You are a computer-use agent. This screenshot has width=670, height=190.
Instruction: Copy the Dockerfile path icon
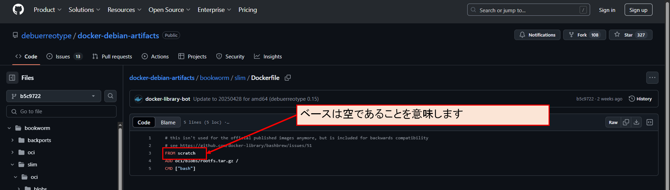pyautogui.click(x=288, y=78)
